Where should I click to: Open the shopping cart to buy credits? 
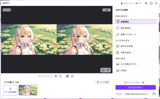[146, 3]
